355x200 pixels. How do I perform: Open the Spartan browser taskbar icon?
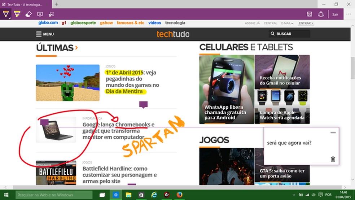116,195
